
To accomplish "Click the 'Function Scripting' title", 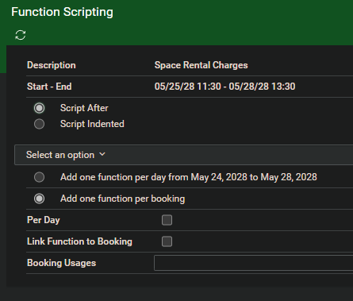I will (62, 12).
